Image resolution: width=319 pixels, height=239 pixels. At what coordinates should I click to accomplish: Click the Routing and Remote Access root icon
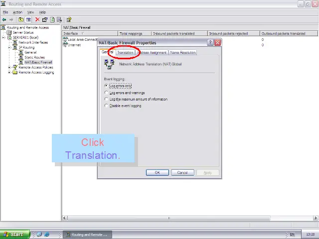pos(3,27)
